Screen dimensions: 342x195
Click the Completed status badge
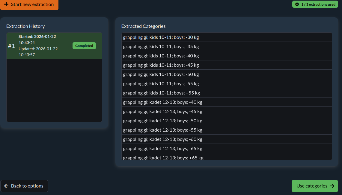click(84, 46)
